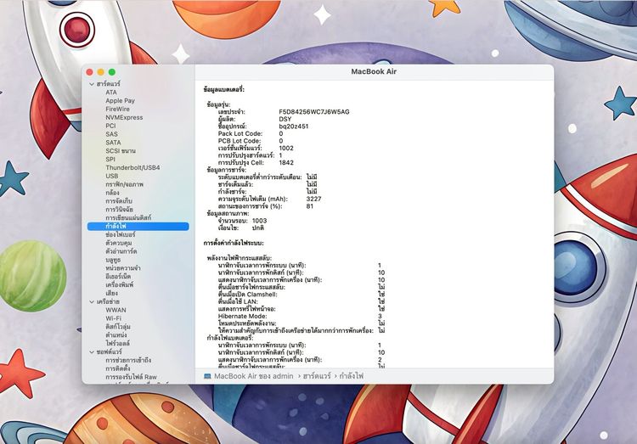Viewport: 637px width, 444px height.
Task: Click the ตื่นเมื่อใช้ LAN label
Action: click(x=238, y=301)
